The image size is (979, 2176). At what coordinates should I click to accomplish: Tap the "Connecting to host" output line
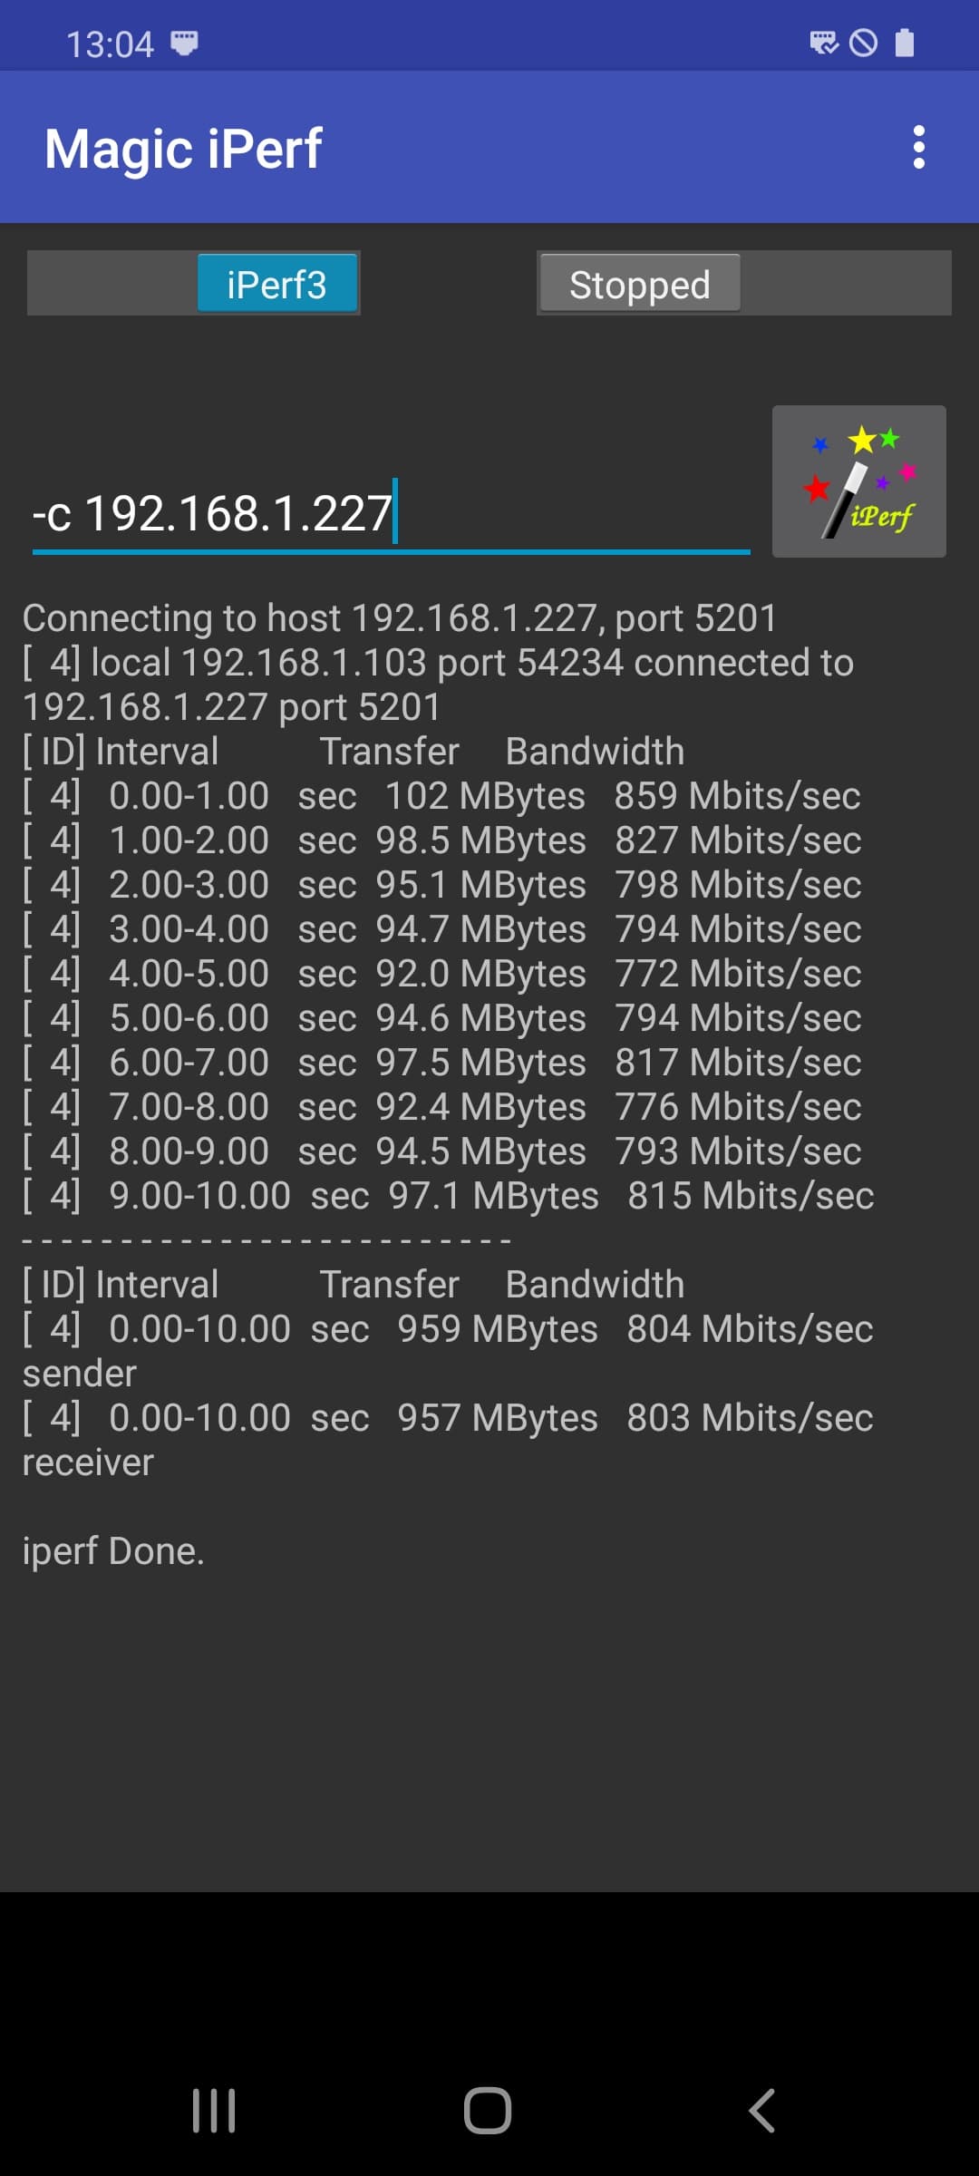click(x=400, y=618)
